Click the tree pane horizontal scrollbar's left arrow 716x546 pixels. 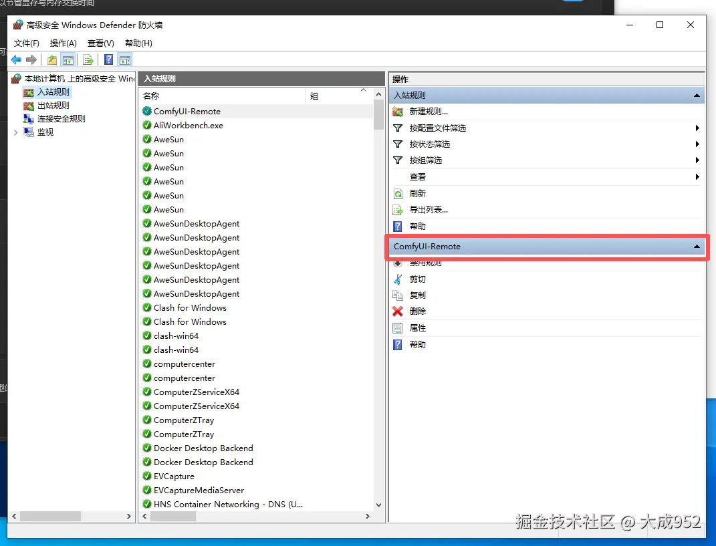[14, 517]
